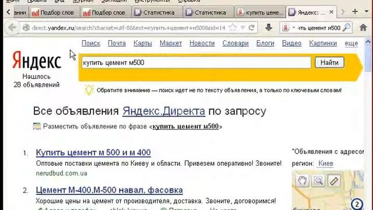Viewport: 373px width, 210px height.
Task: Close the active Яндекс tab
Action: pos(331,12)
